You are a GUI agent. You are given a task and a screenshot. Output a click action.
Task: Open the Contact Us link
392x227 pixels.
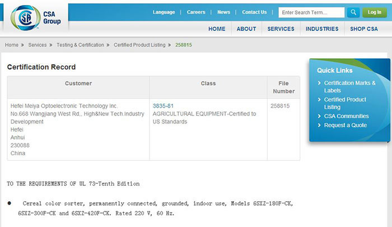tap(254, 12)
